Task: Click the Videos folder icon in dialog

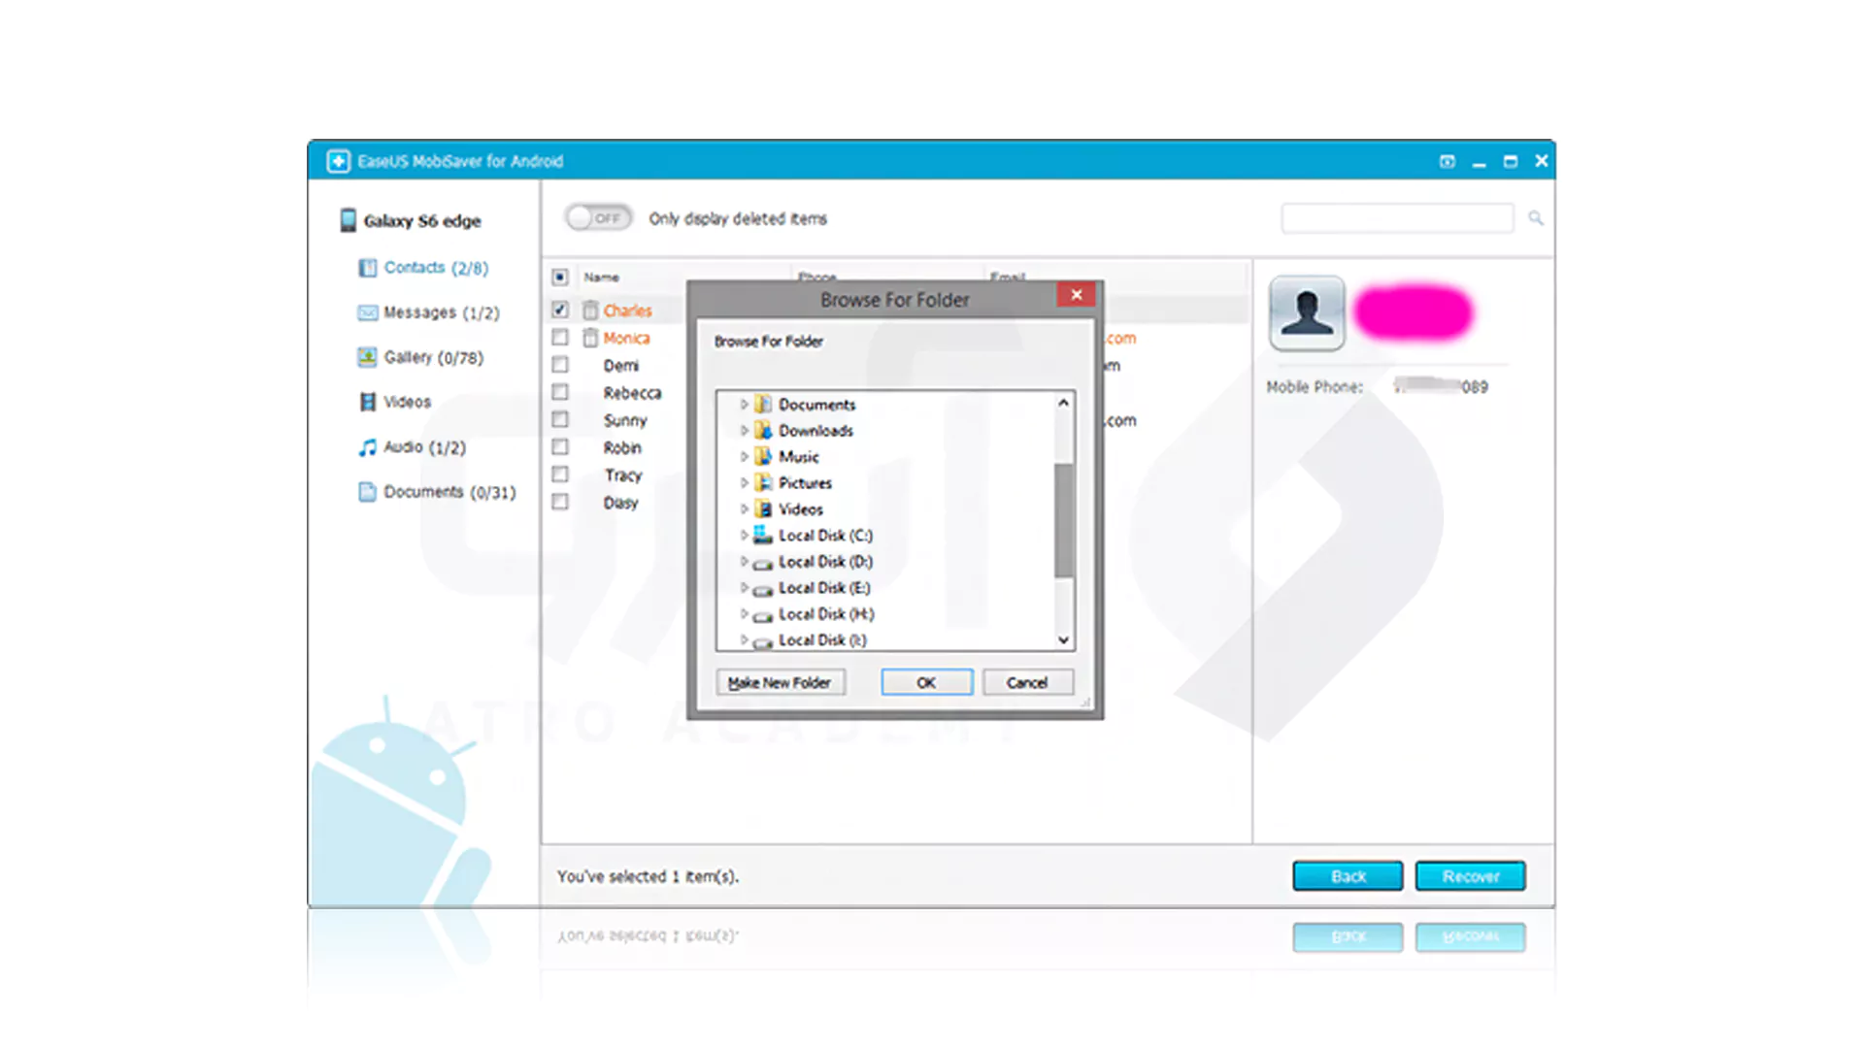Action: [x=763, y=509]
